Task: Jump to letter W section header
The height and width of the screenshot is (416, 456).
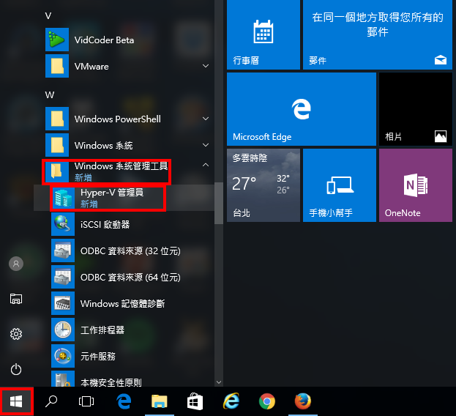Action: tap(50, 94)
